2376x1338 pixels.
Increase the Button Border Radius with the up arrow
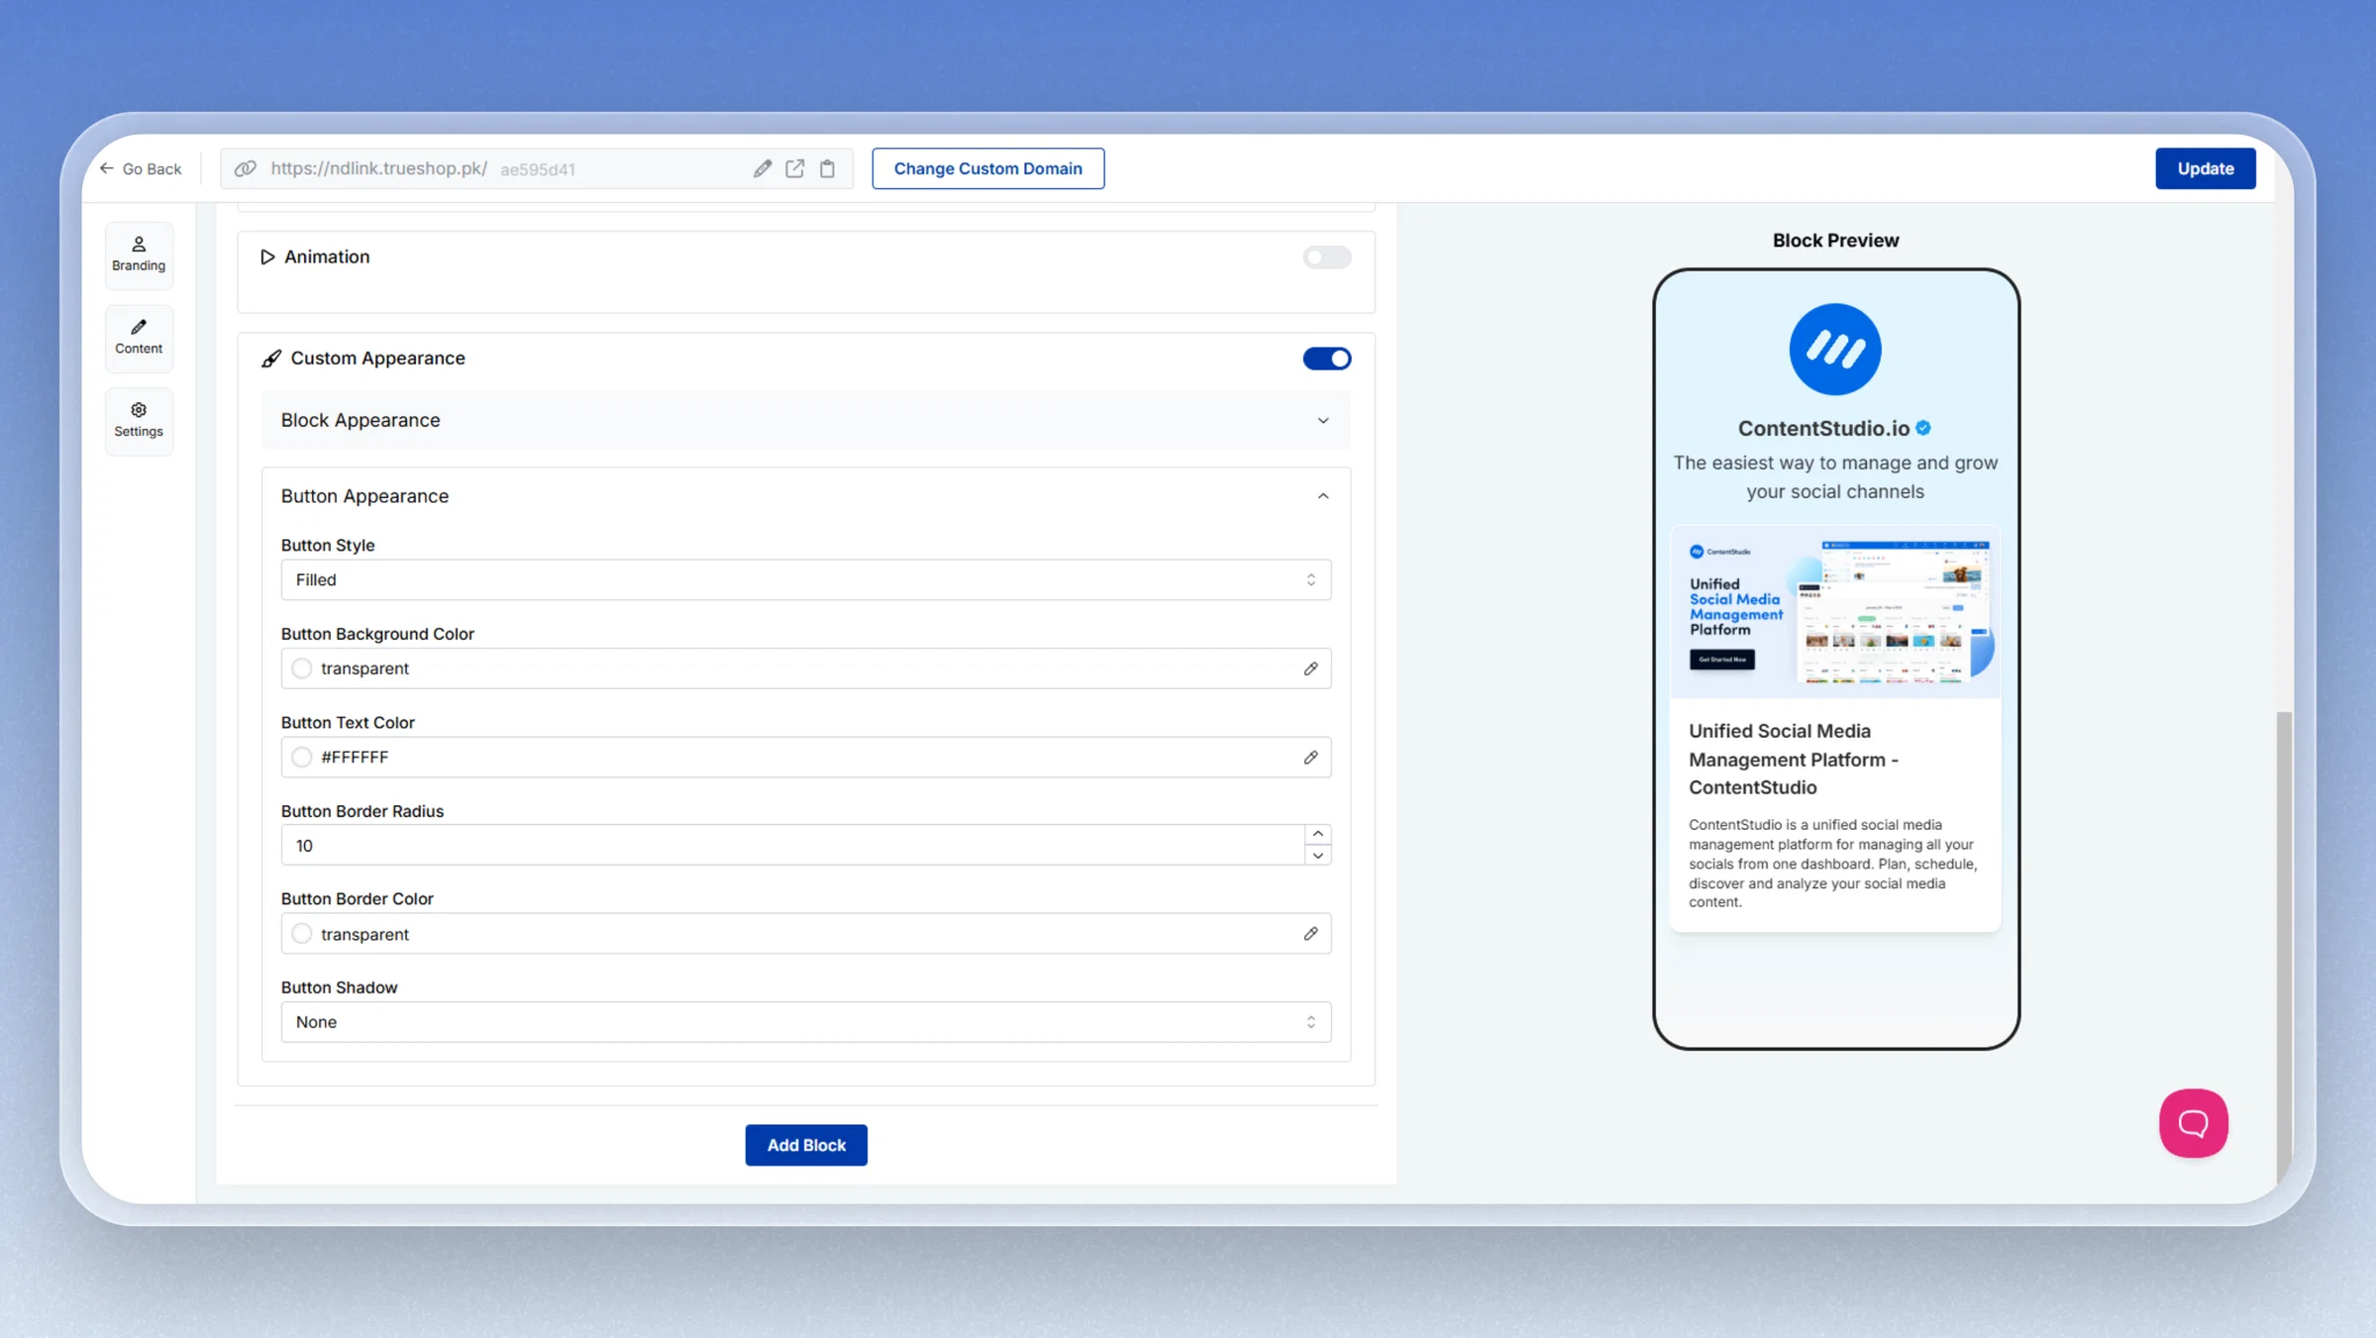tap(1317, 834)
